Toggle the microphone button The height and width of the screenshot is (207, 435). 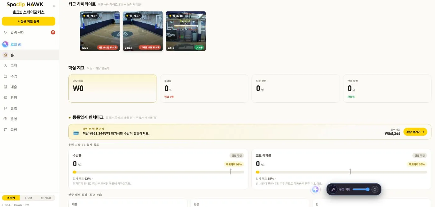coord(333,189)
